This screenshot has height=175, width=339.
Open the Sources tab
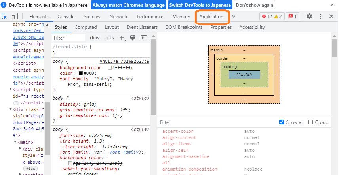point(92,17)
